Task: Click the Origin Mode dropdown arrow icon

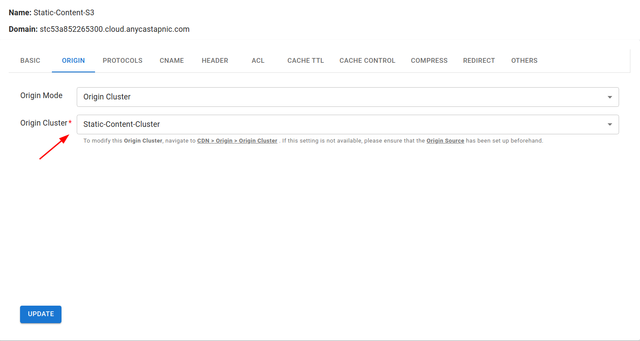Action: [609, 97]
